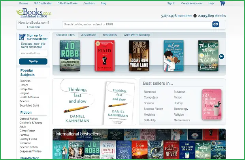This screenshot has height=160, width=245.
Task: Open Mathematics in Best sellers panel
Action: tap(182, 120)
